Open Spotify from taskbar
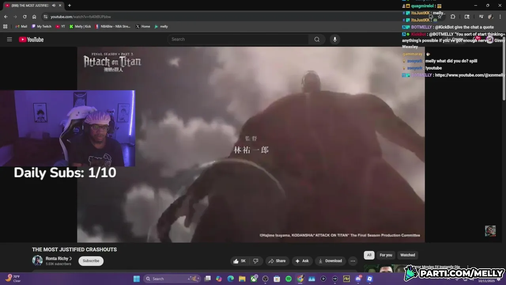506x285 pixels. [289, 279]
